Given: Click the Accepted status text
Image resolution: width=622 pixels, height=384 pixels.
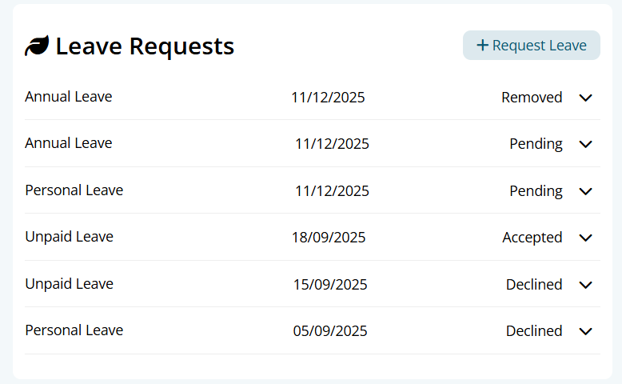Looking at the screenshot, I should coord(532,238).
